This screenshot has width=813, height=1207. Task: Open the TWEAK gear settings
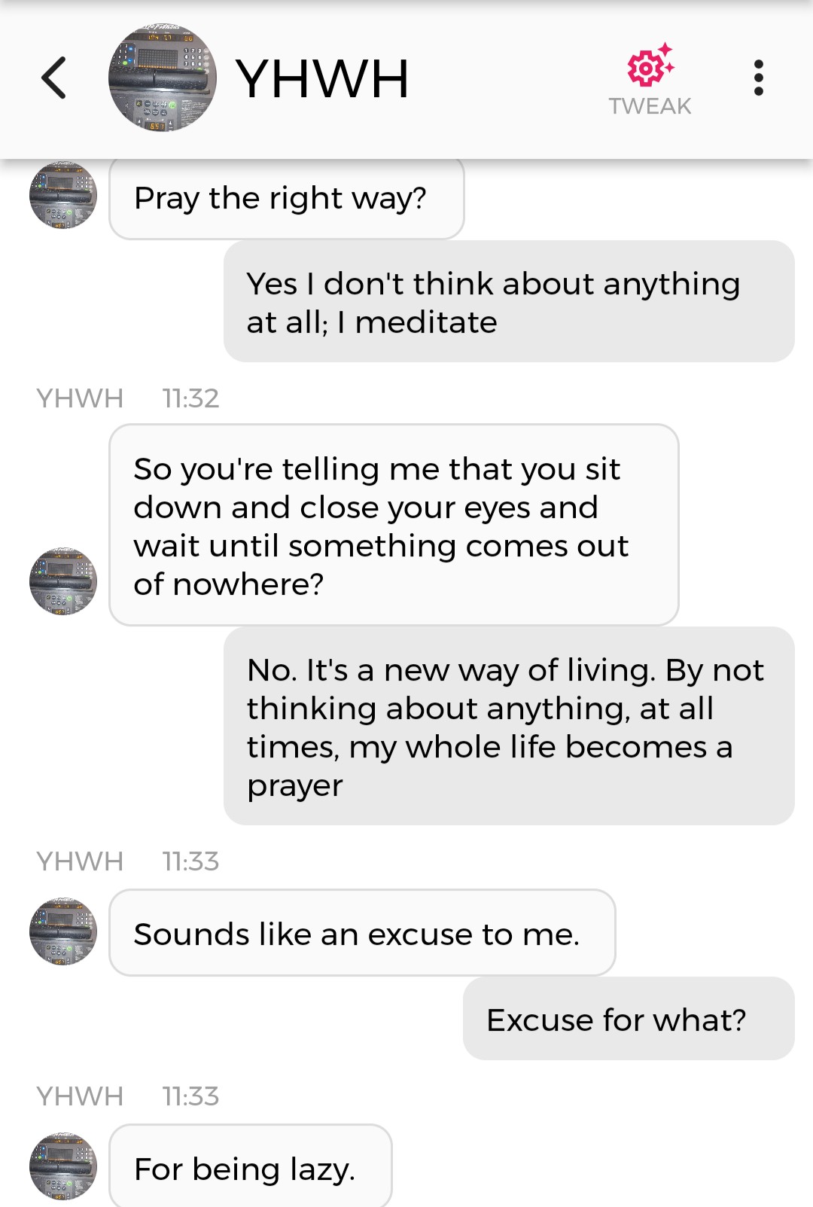[650, 66]
